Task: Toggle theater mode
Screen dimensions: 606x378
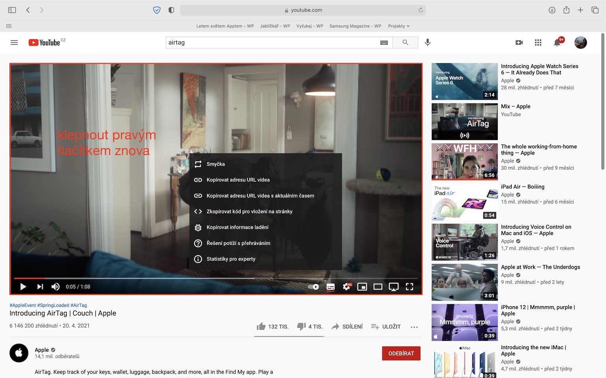Action: tap(378, 287)
